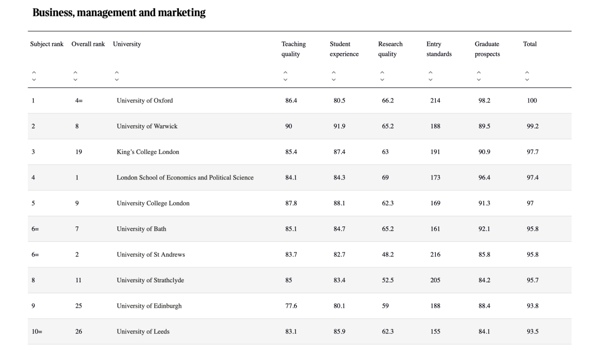Viewport: 598px width, 346px height.
Task: Sort table by Subject rank arrows
Action: click(34, 76)
